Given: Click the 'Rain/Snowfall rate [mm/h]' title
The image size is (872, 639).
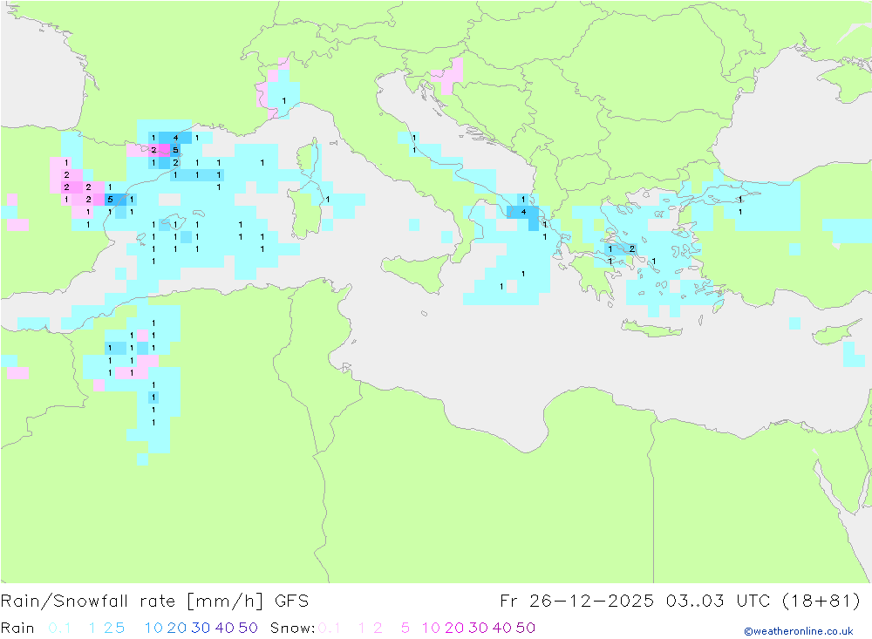Looking at the screenshot, I should click(x=132, y=602).
